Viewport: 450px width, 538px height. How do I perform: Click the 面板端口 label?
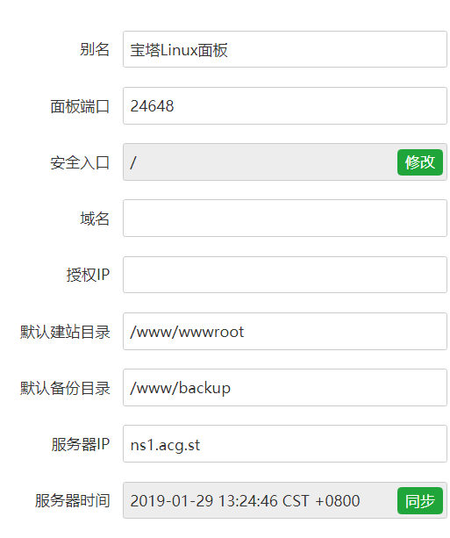pos(80,106)
